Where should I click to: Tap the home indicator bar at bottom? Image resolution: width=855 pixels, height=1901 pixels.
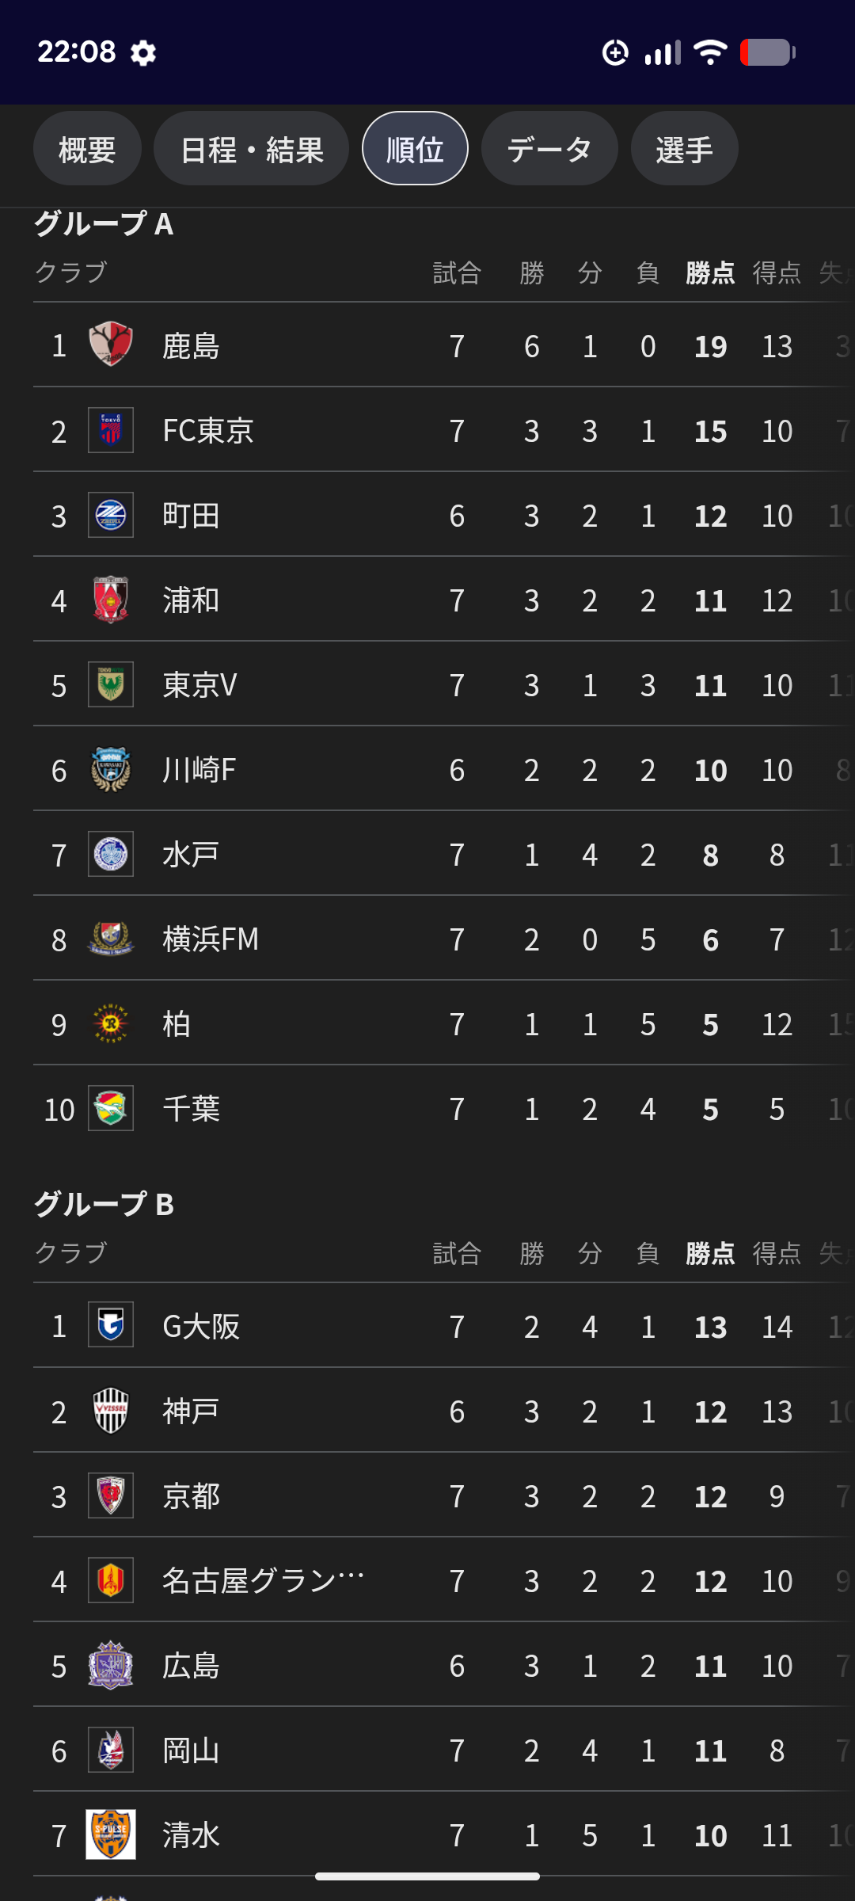(427, 1876)
